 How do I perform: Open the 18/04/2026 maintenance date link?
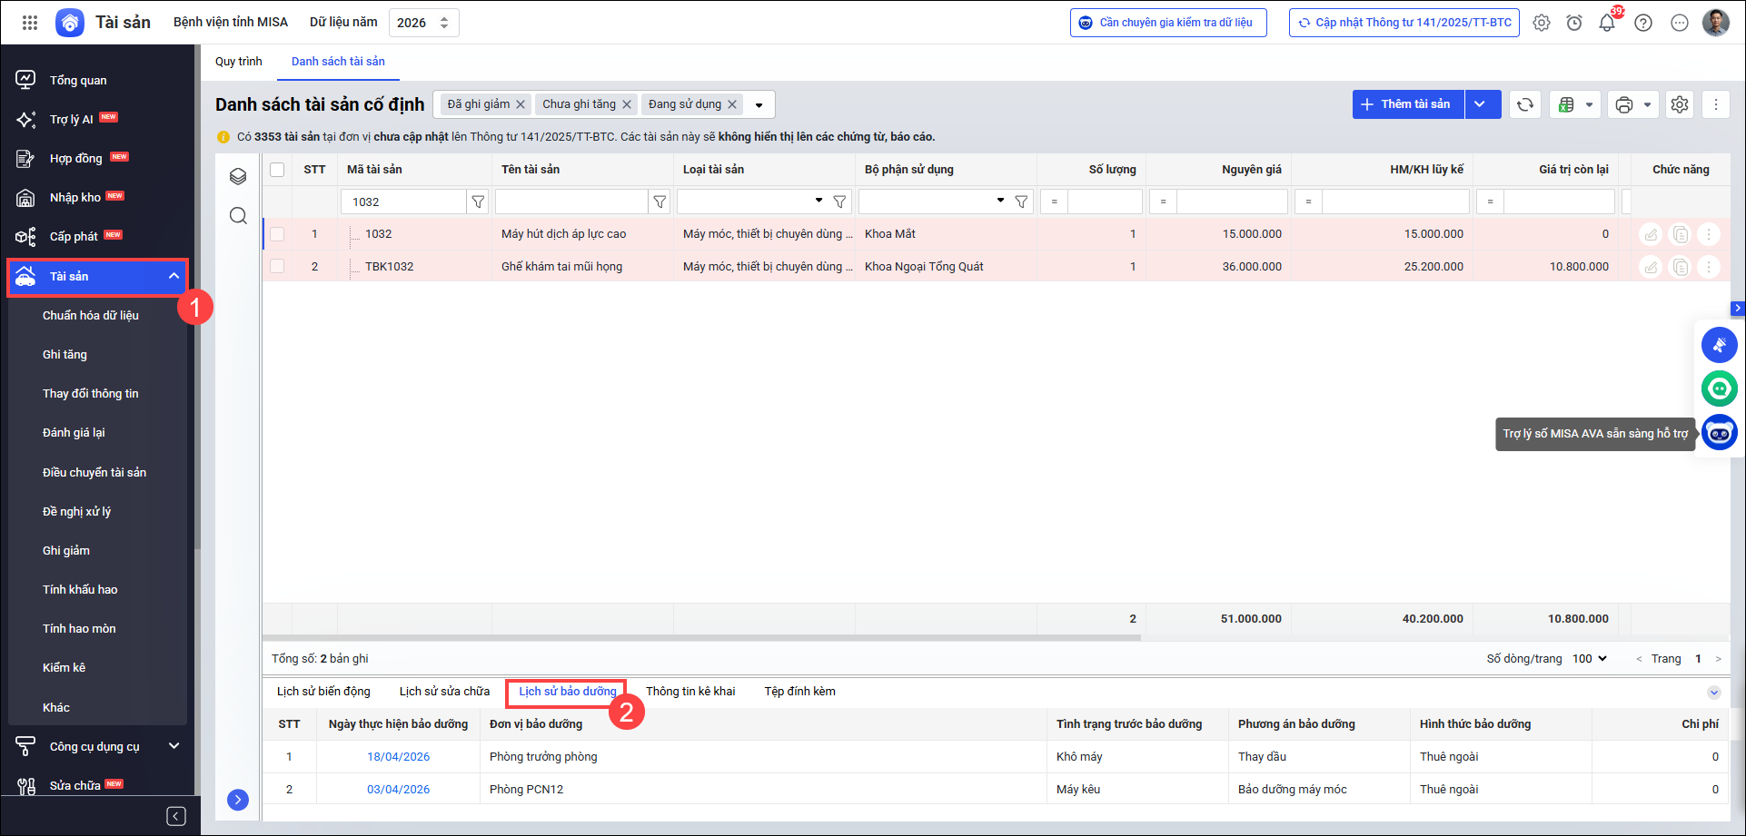(398, 757)
